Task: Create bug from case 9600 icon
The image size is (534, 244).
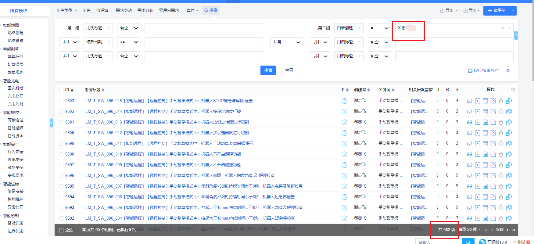Action: pyautogui.click(x=501, y=133)
